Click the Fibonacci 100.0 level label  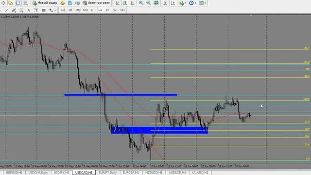coord(306,99)
